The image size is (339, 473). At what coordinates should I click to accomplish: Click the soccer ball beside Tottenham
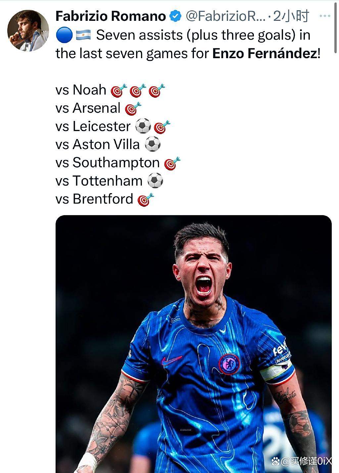[x=155, y=181]
